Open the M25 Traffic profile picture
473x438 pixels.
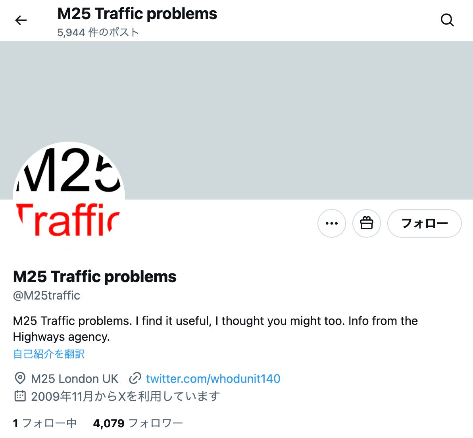coord(69,198)
